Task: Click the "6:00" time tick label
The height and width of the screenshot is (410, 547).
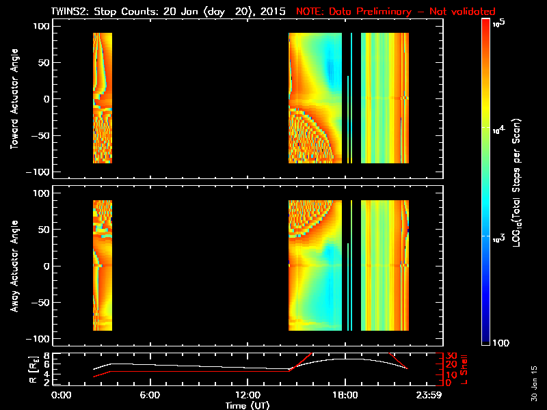Action: coord(150,395)
